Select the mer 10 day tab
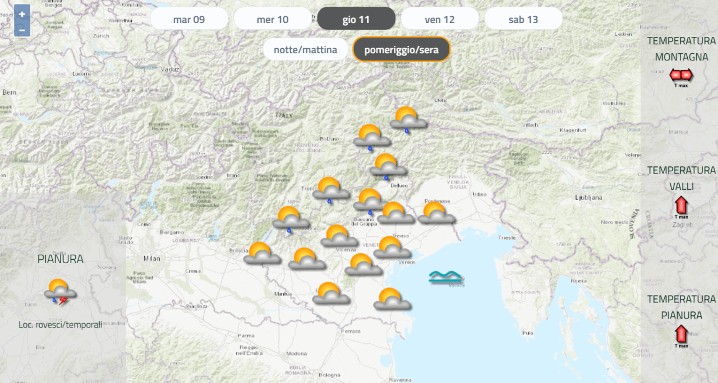This screenshot has width=718, height=383. coord(273,20)
